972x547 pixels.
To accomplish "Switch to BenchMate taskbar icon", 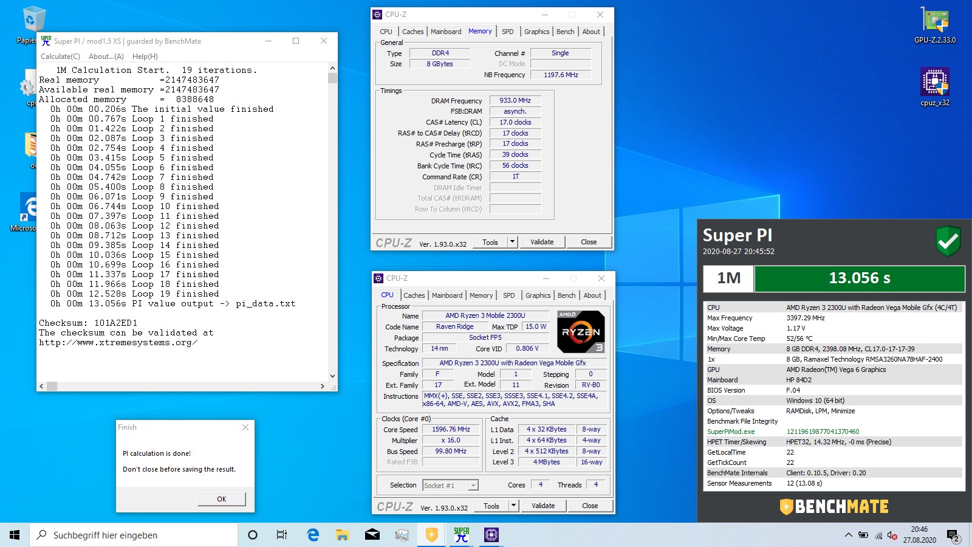I will tap(431, 535).
